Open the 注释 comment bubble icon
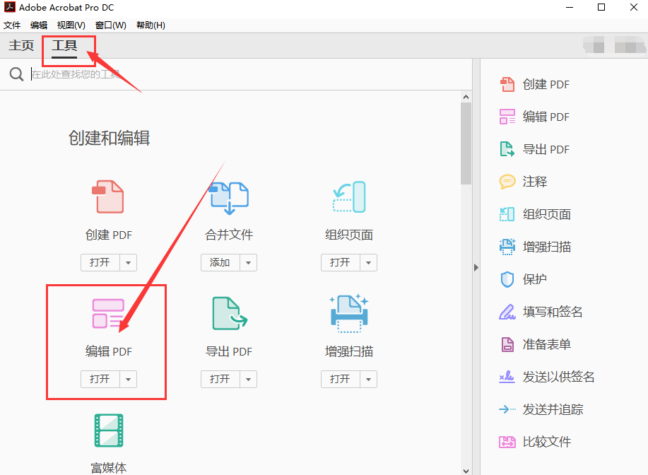The height and width of the screenshot is (475, 648). (507, 182)
